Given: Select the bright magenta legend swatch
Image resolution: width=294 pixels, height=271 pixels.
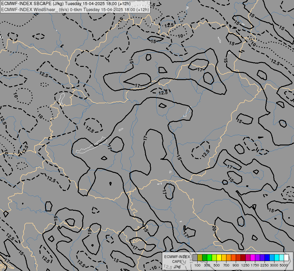Looking at the screenshot, I should 253,258.
